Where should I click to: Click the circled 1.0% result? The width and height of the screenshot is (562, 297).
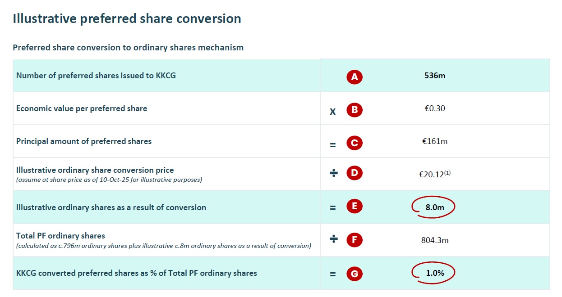[434, 273]
